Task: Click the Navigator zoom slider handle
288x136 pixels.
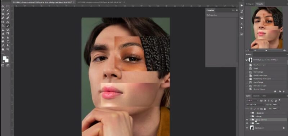Action: coord(266,51)
